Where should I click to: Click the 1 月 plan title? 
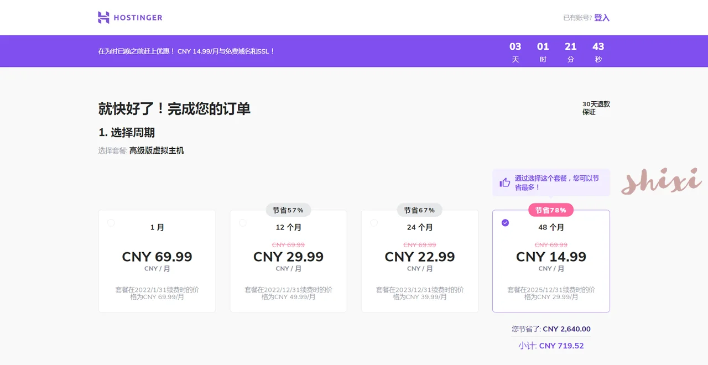pyautogui.click(x=157, y=227)
